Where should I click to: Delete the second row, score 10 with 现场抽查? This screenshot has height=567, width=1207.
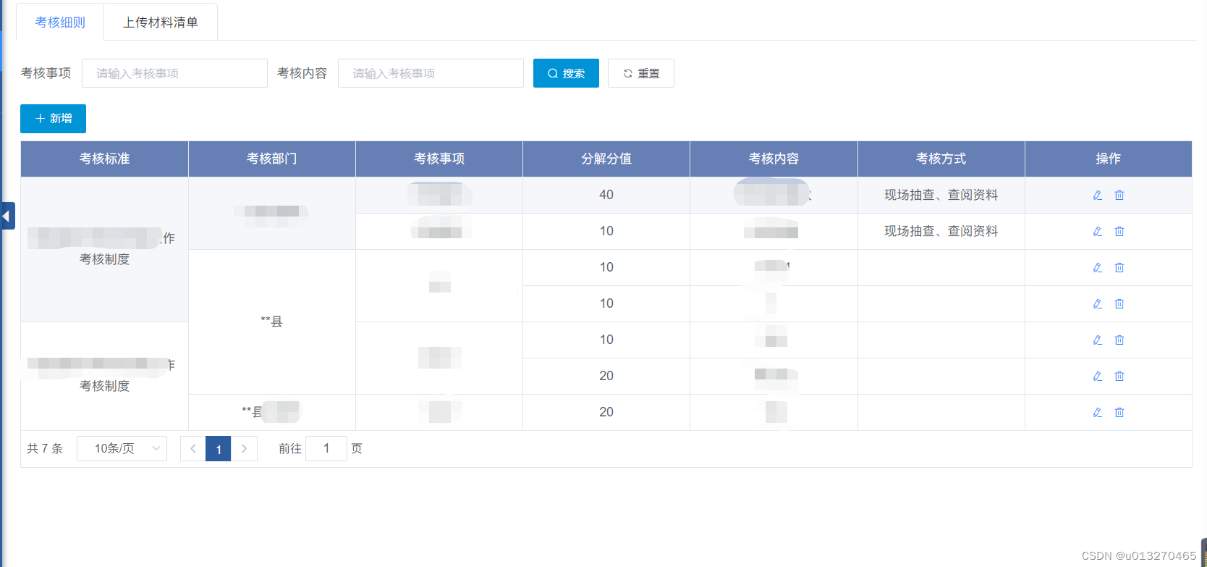[x=1119, y=231]
